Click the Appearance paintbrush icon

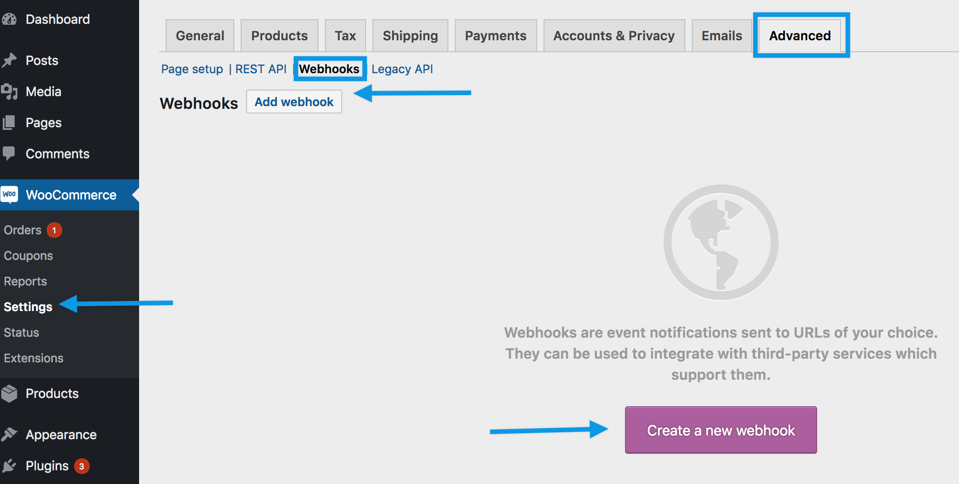9,434
